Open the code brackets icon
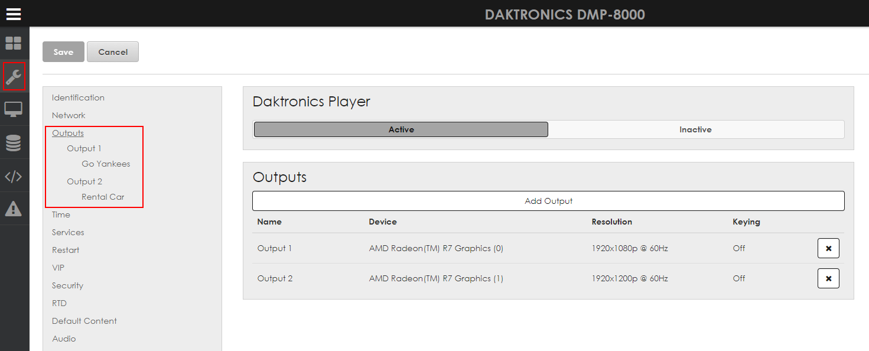 [x=14, y=175]
